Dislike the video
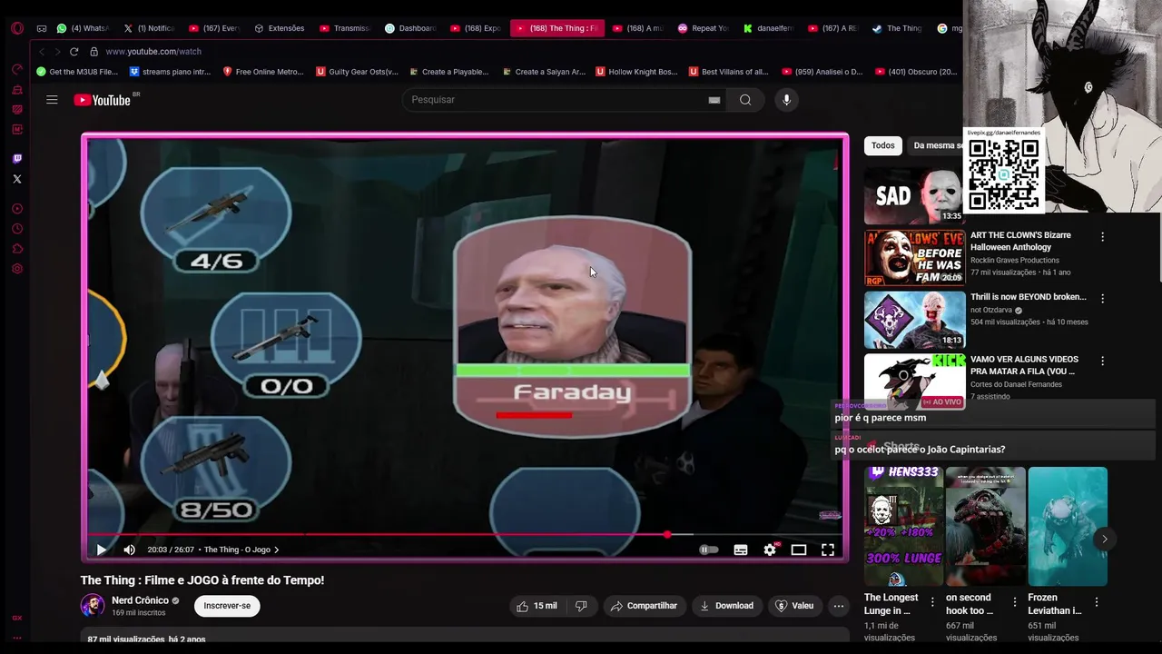The height and width of the screenshot is (654, 1162). pos(581,606)
